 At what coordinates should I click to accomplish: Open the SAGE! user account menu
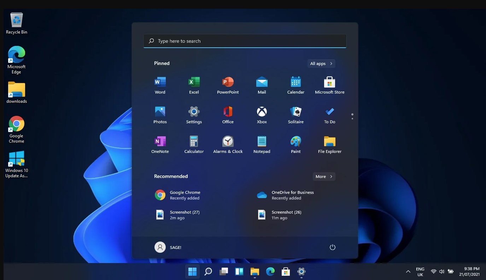click(168, 247)
